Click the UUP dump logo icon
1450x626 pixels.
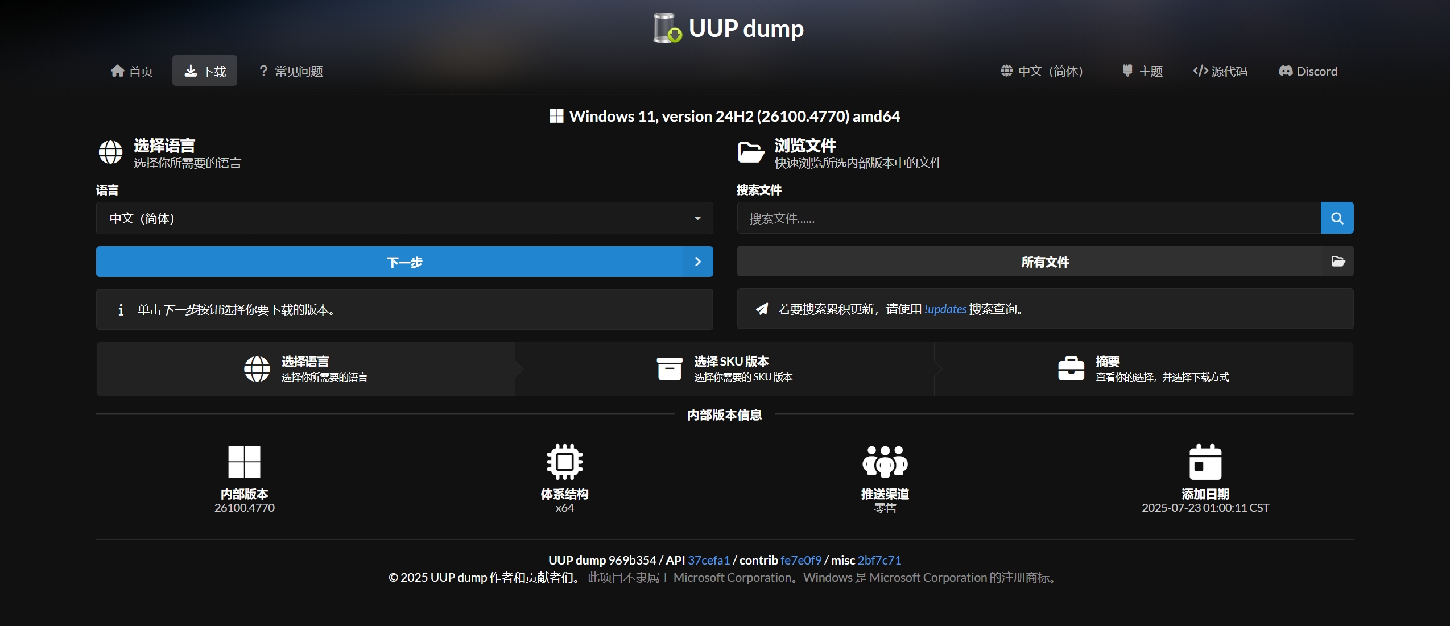point(667,28)
